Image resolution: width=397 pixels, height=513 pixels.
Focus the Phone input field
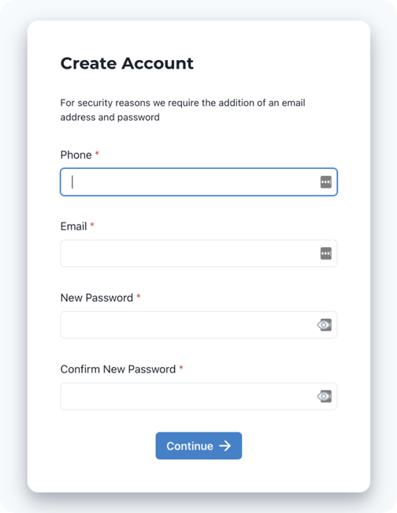point(198,182)
